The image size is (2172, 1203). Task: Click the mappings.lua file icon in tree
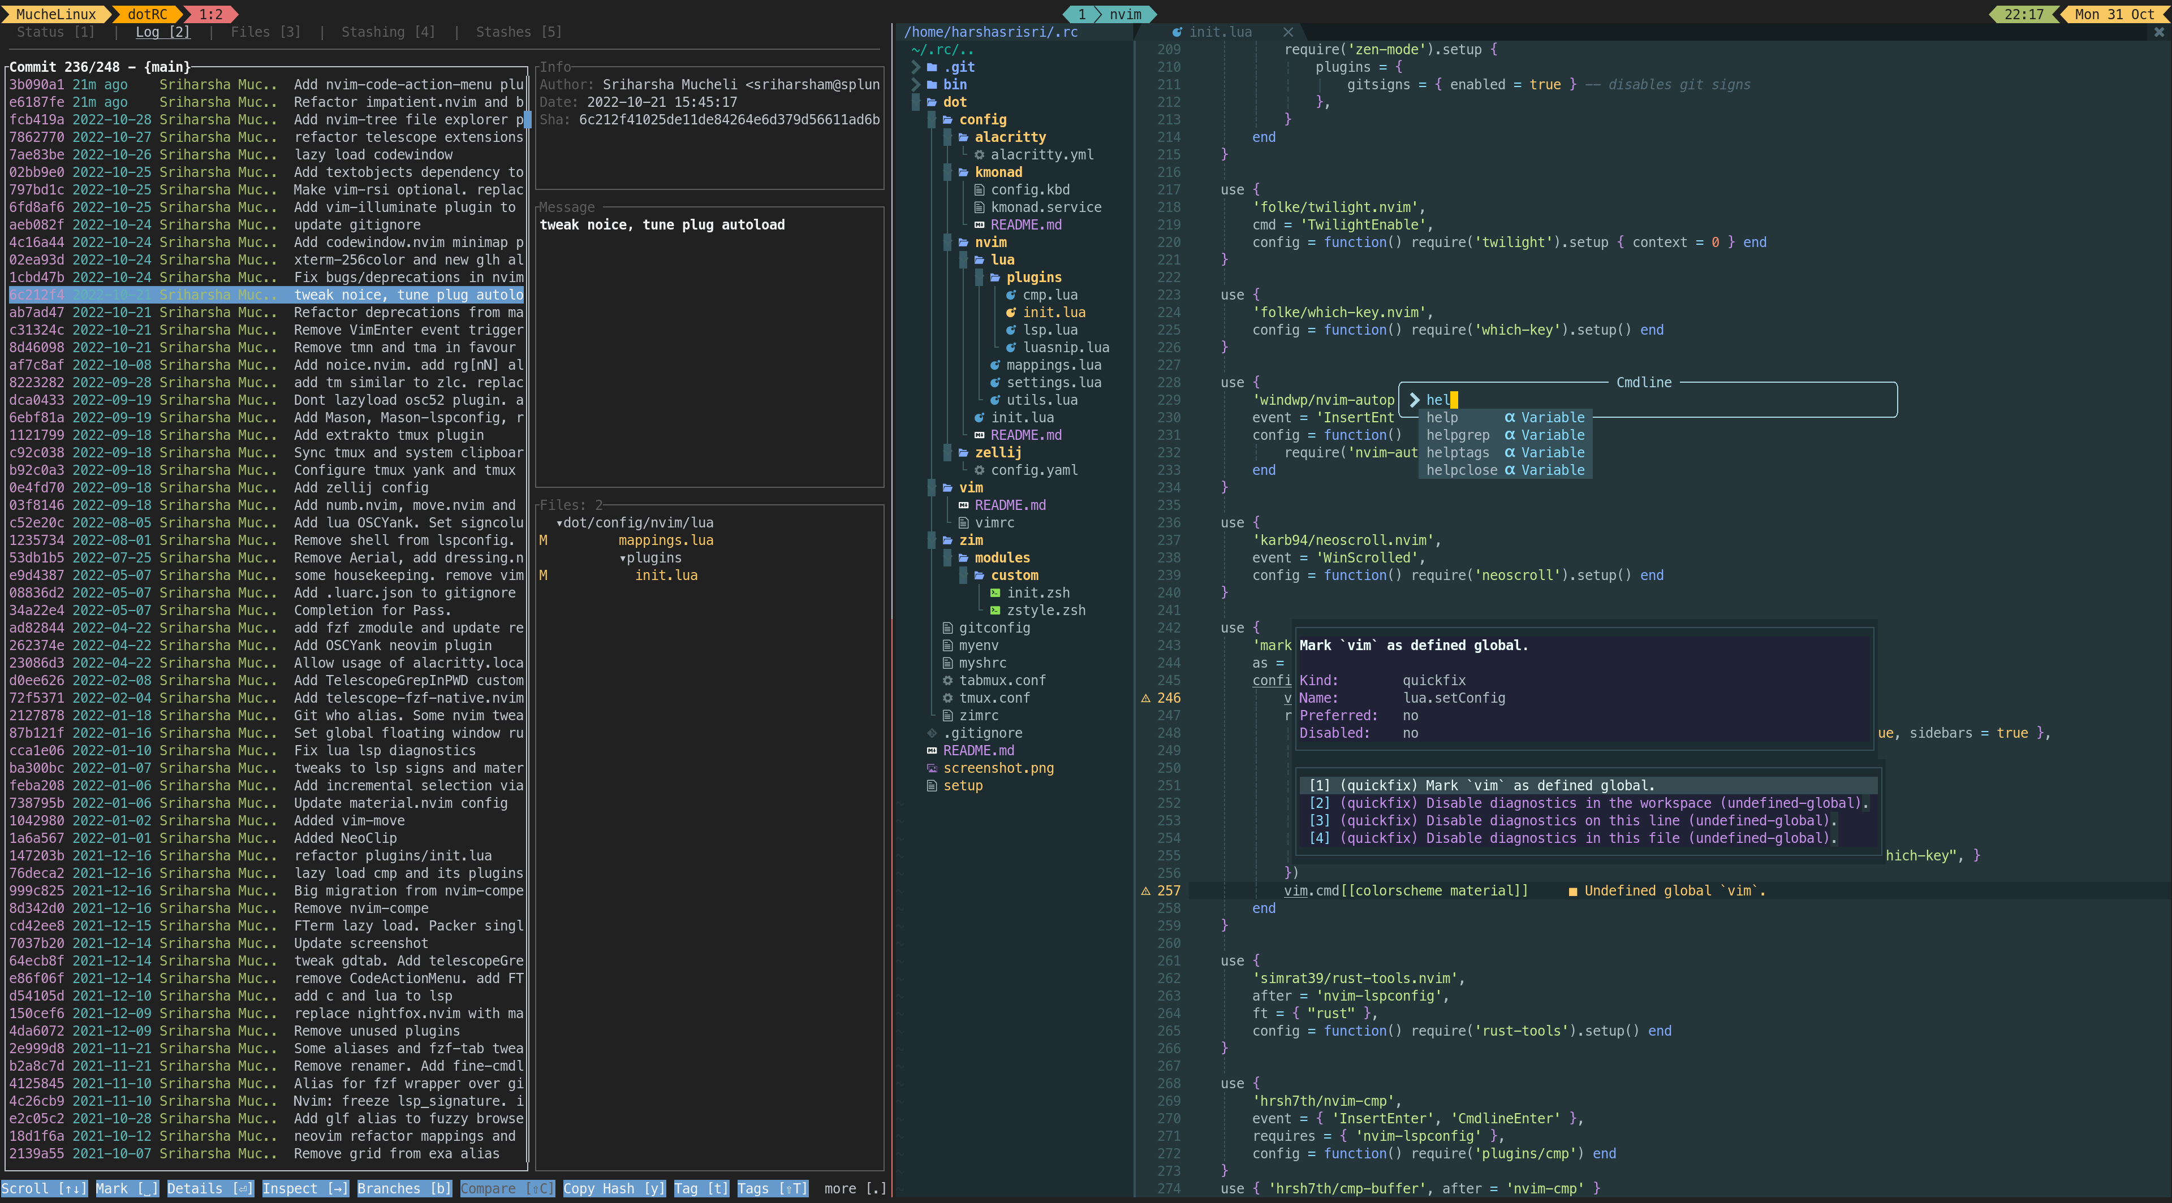[995, 365]
